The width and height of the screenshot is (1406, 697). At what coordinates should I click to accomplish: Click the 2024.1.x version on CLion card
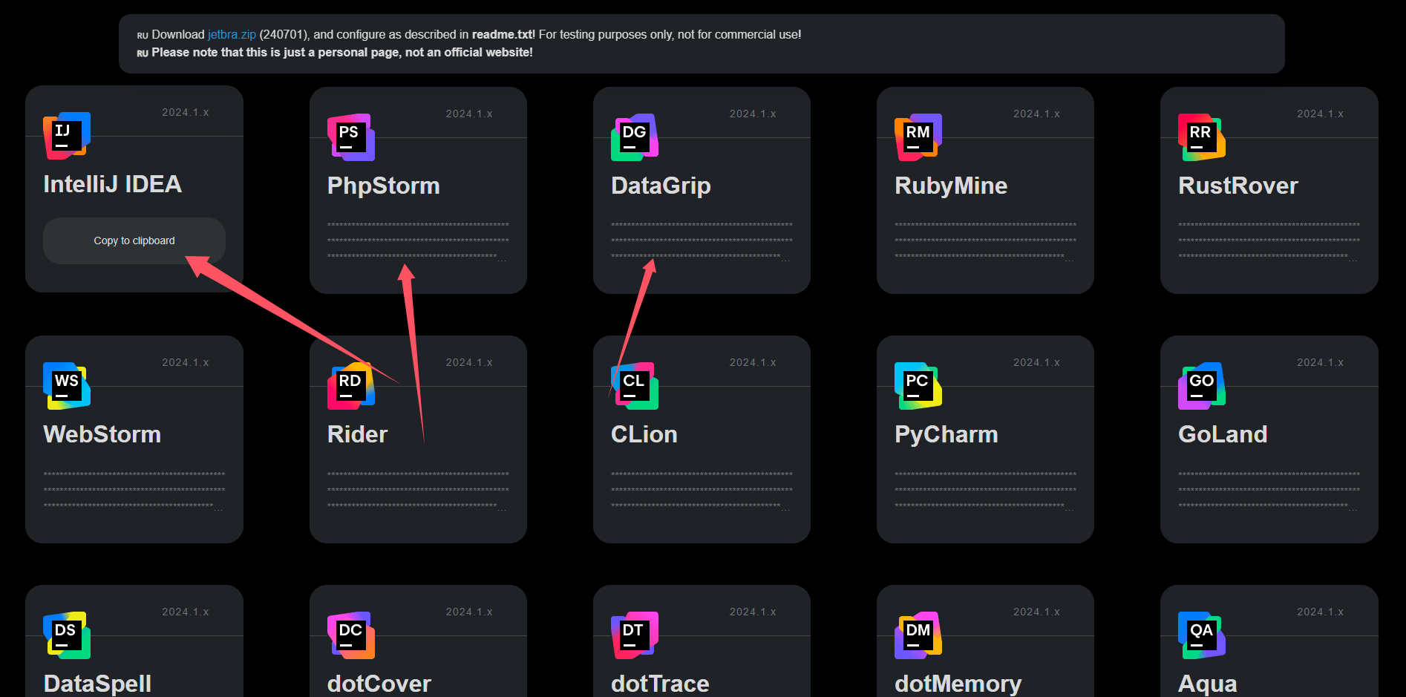coord(753,363)
